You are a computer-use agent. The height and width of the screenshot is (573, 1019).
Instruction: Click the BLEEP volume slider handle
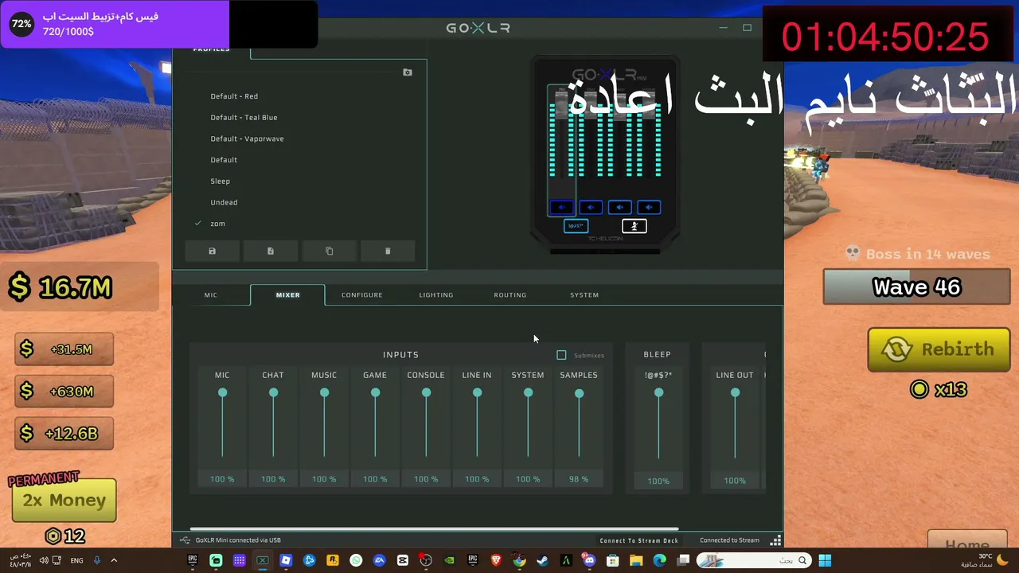coord(658,392)
